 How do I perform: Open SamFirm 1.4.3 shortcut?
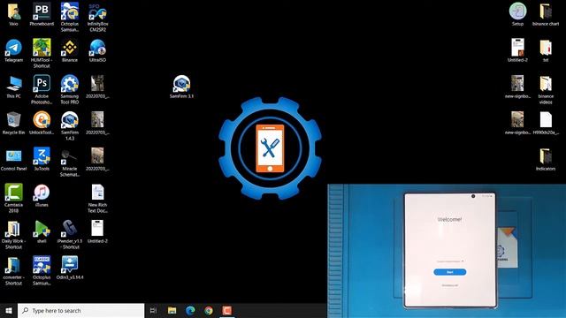pyautogui.click(x=70, y=125)
